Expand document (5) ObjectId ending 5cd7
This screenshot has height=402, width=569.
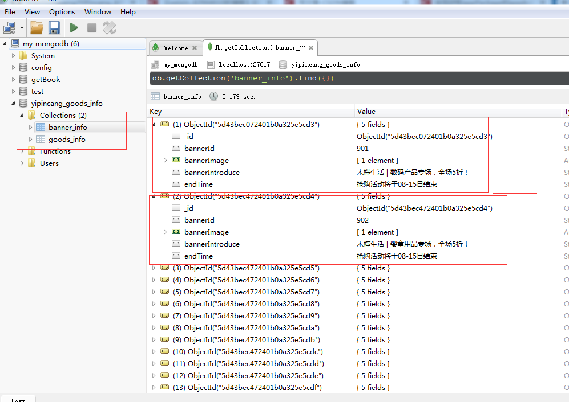[154, 292]
